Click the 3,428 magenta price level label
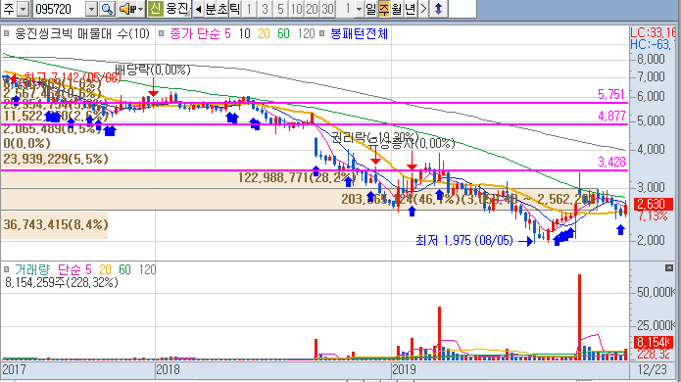Viewport: 681px width, 382px height. tap(612, 162)
